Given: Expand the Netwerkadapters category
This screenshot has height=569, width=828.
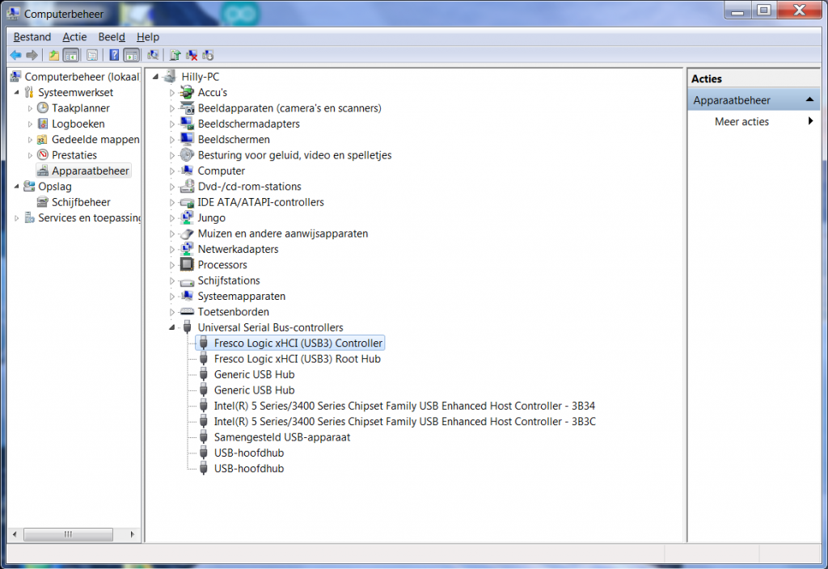Looking at the screenshot, I should coord(171,250).
